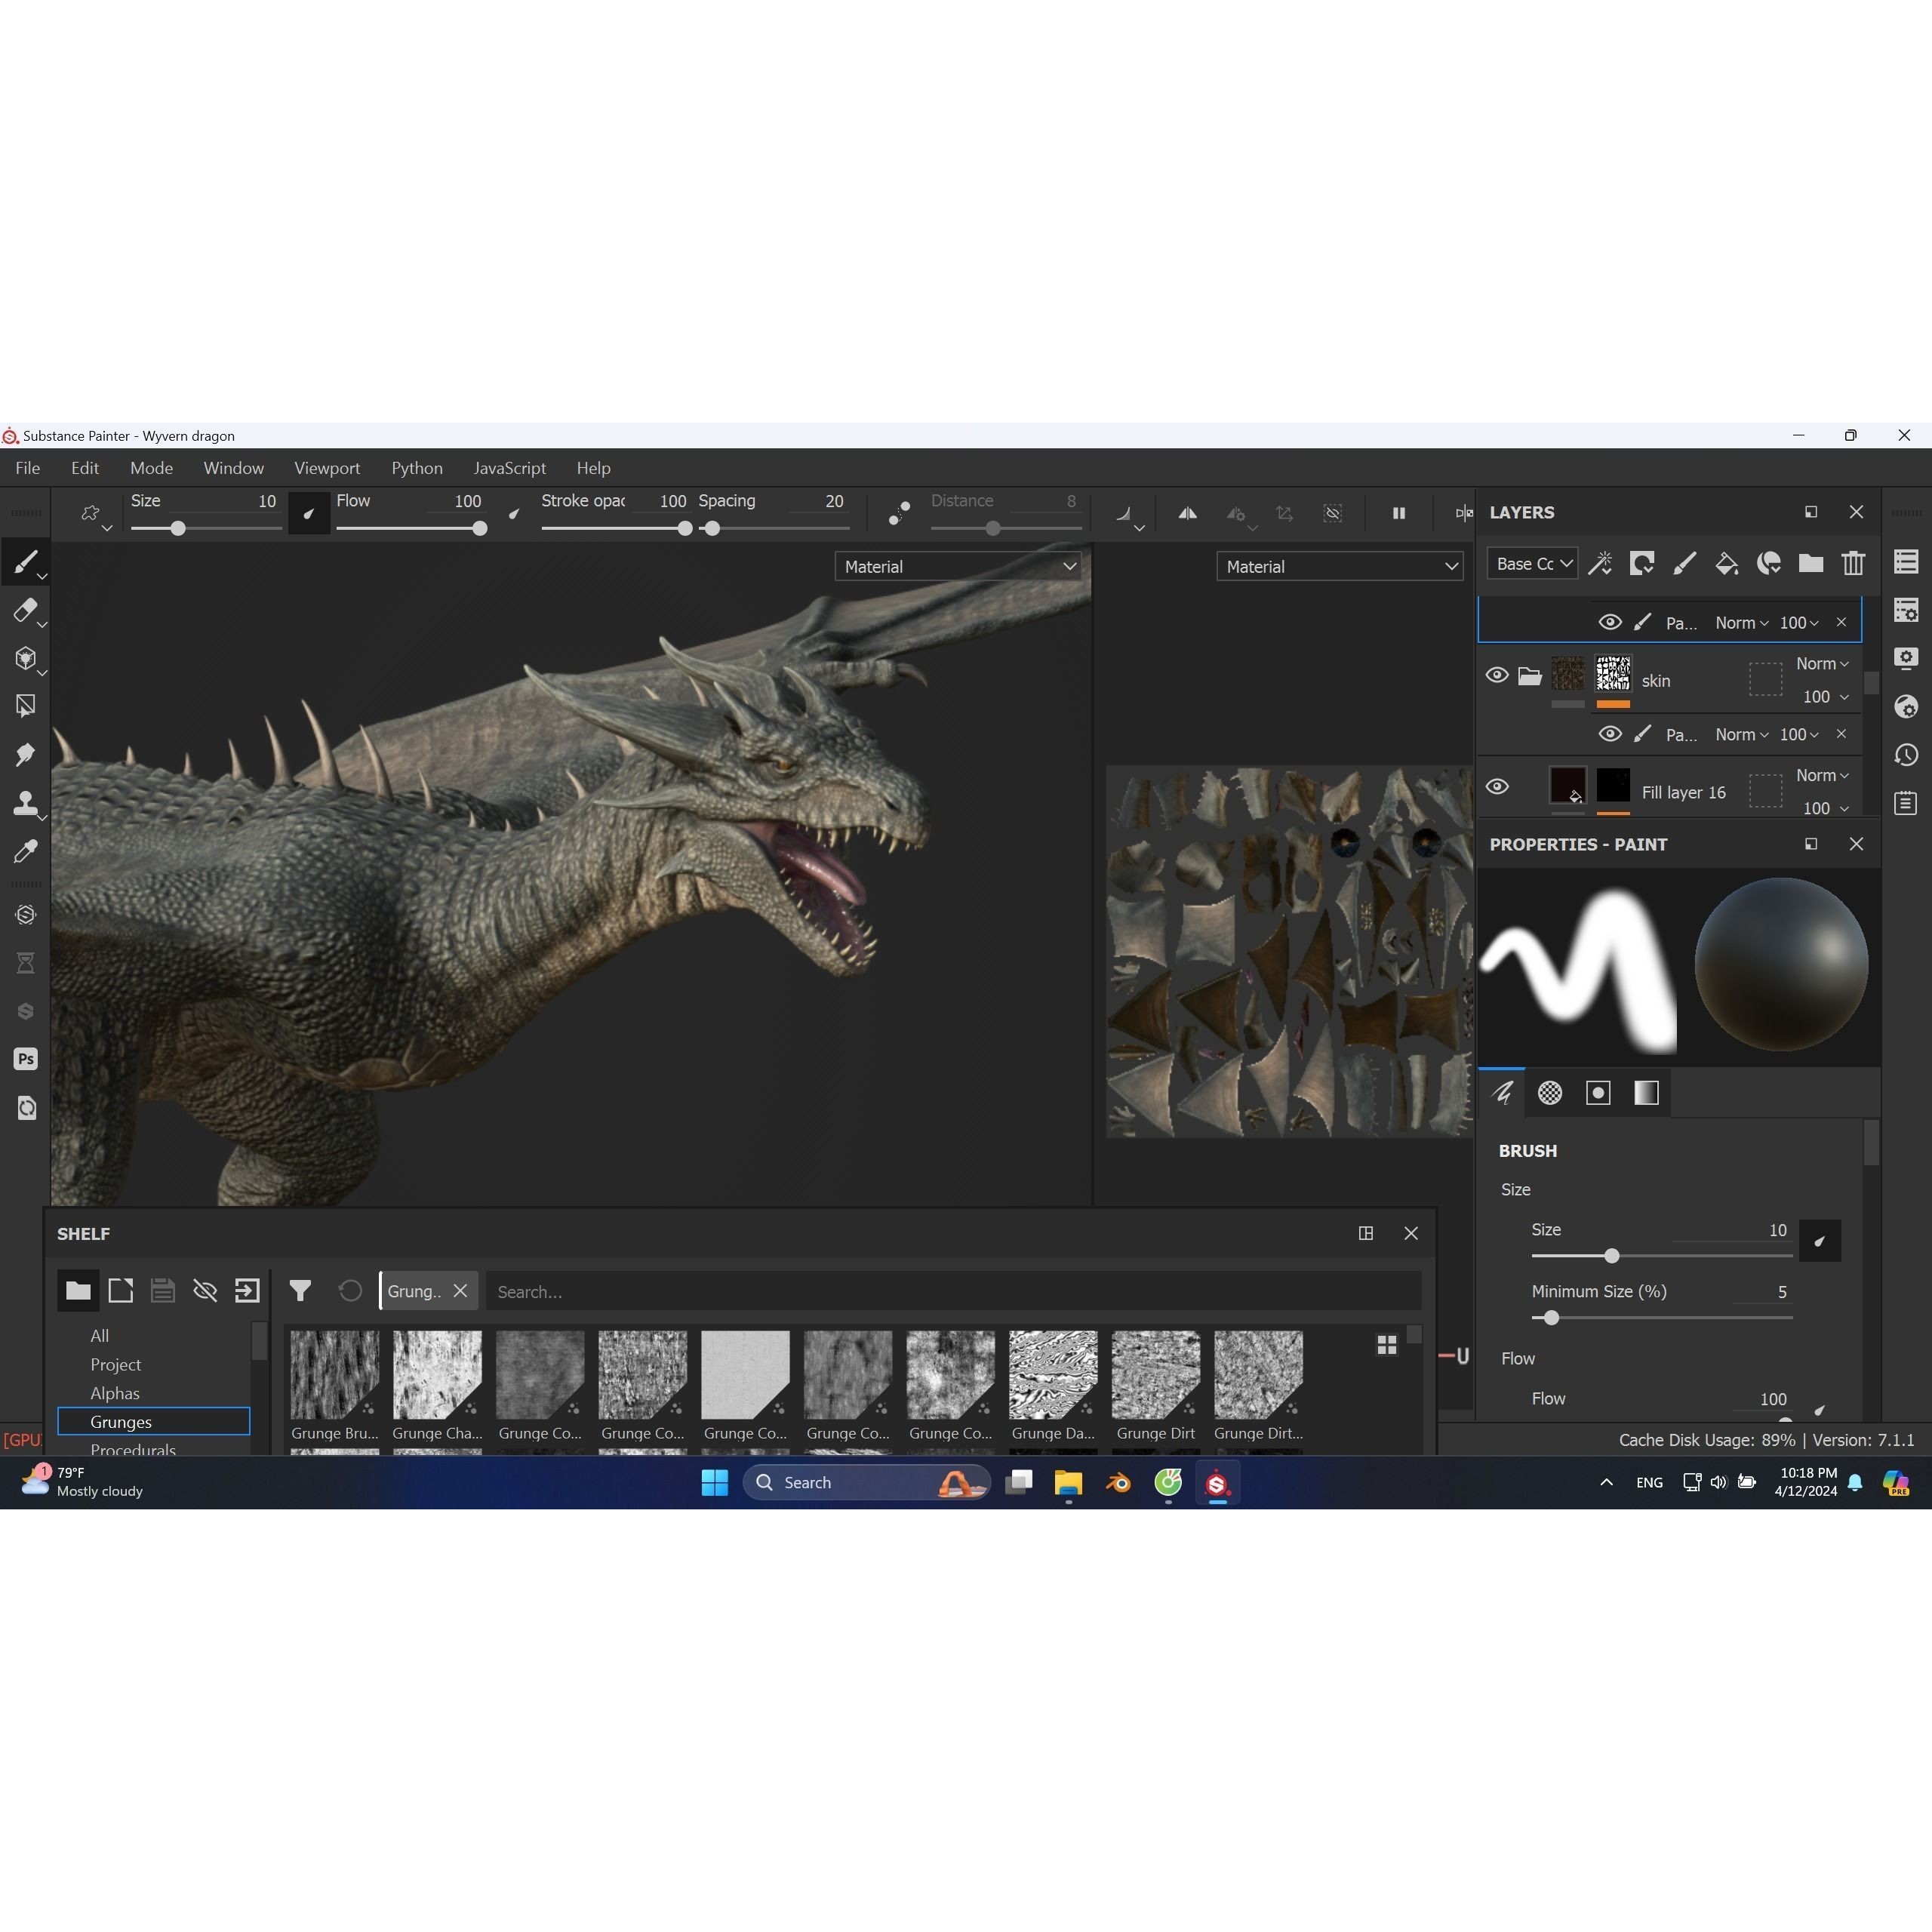Image resolution: width=1932 pixels, height=1932 pixels.
Task: Adjust the brush Size slider in Properties
Action: (x=1613, y=1256)
